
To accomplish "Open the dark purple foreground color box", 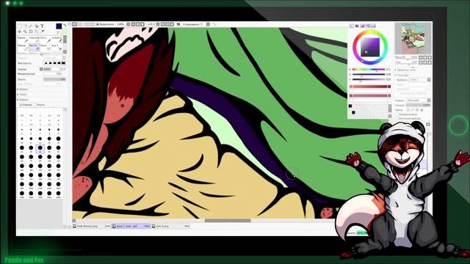I will [59, 26].
